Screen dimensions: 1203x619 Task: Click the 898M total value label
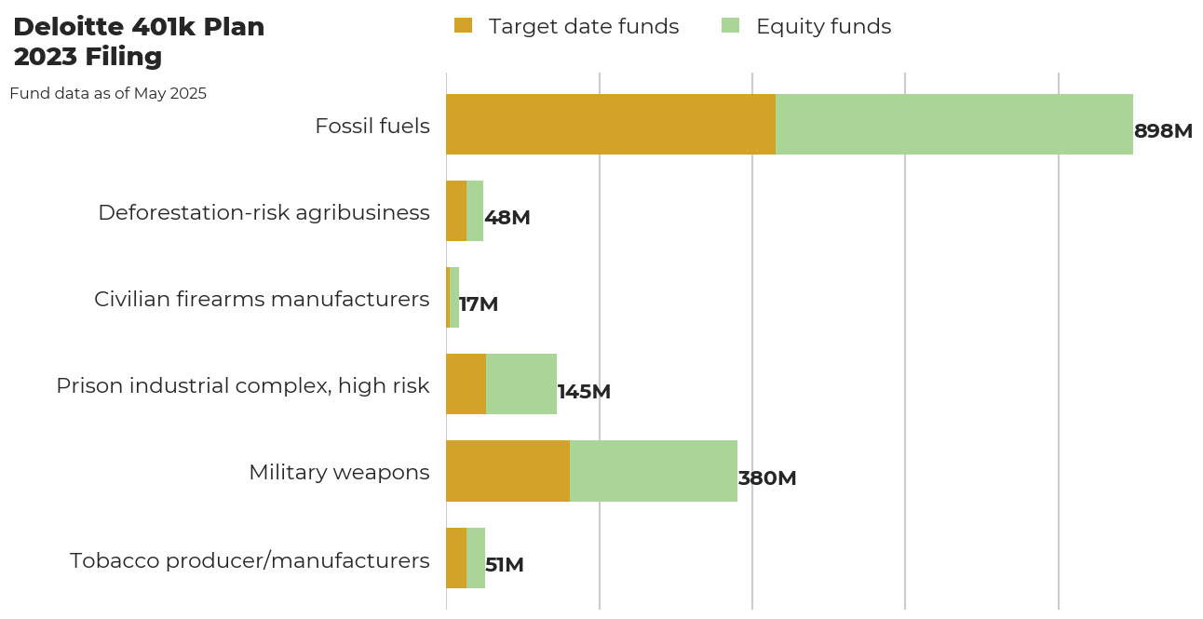(x=1163, y=131)
